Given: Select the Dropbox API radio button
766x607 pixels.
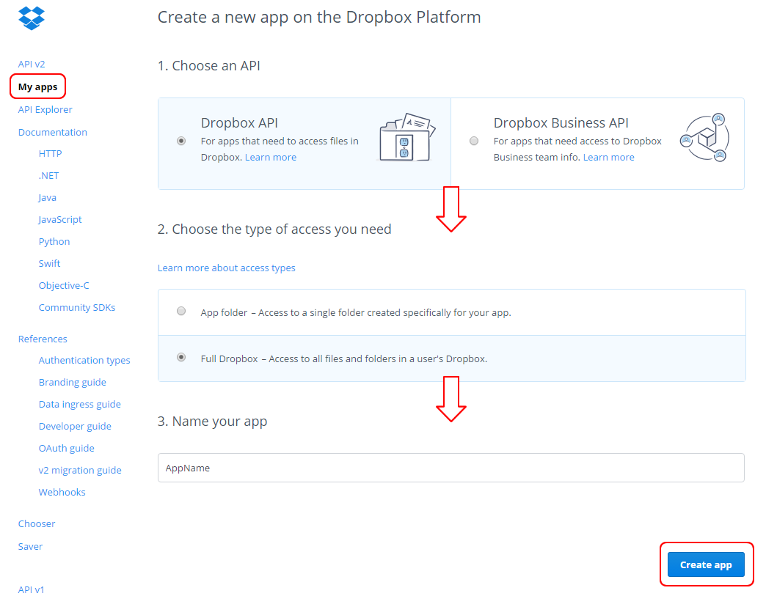Looking at the screenshot, I should pos(181,141).
